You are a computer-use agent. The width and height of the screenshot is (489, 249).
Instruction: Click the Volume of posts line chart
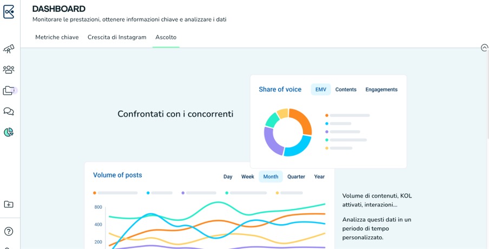216,225
